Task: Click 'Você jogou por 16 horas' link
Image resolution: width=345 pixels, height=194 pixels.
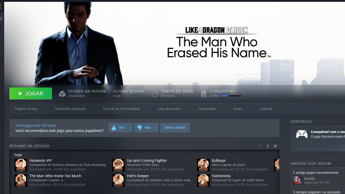Action: (36, 125)
